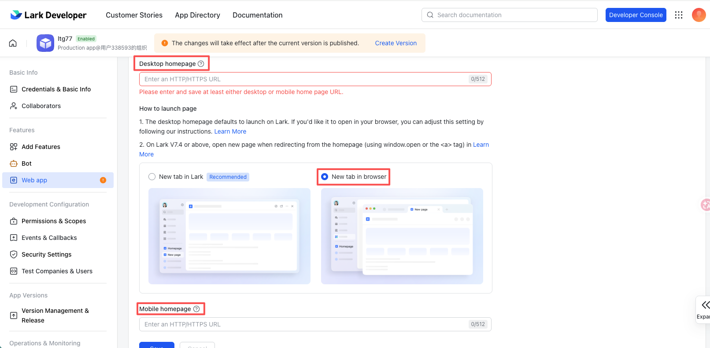This screenshot has width=710, height=348.
Task: Open the Documentation nav item
Action: click(x=257, y=15)
